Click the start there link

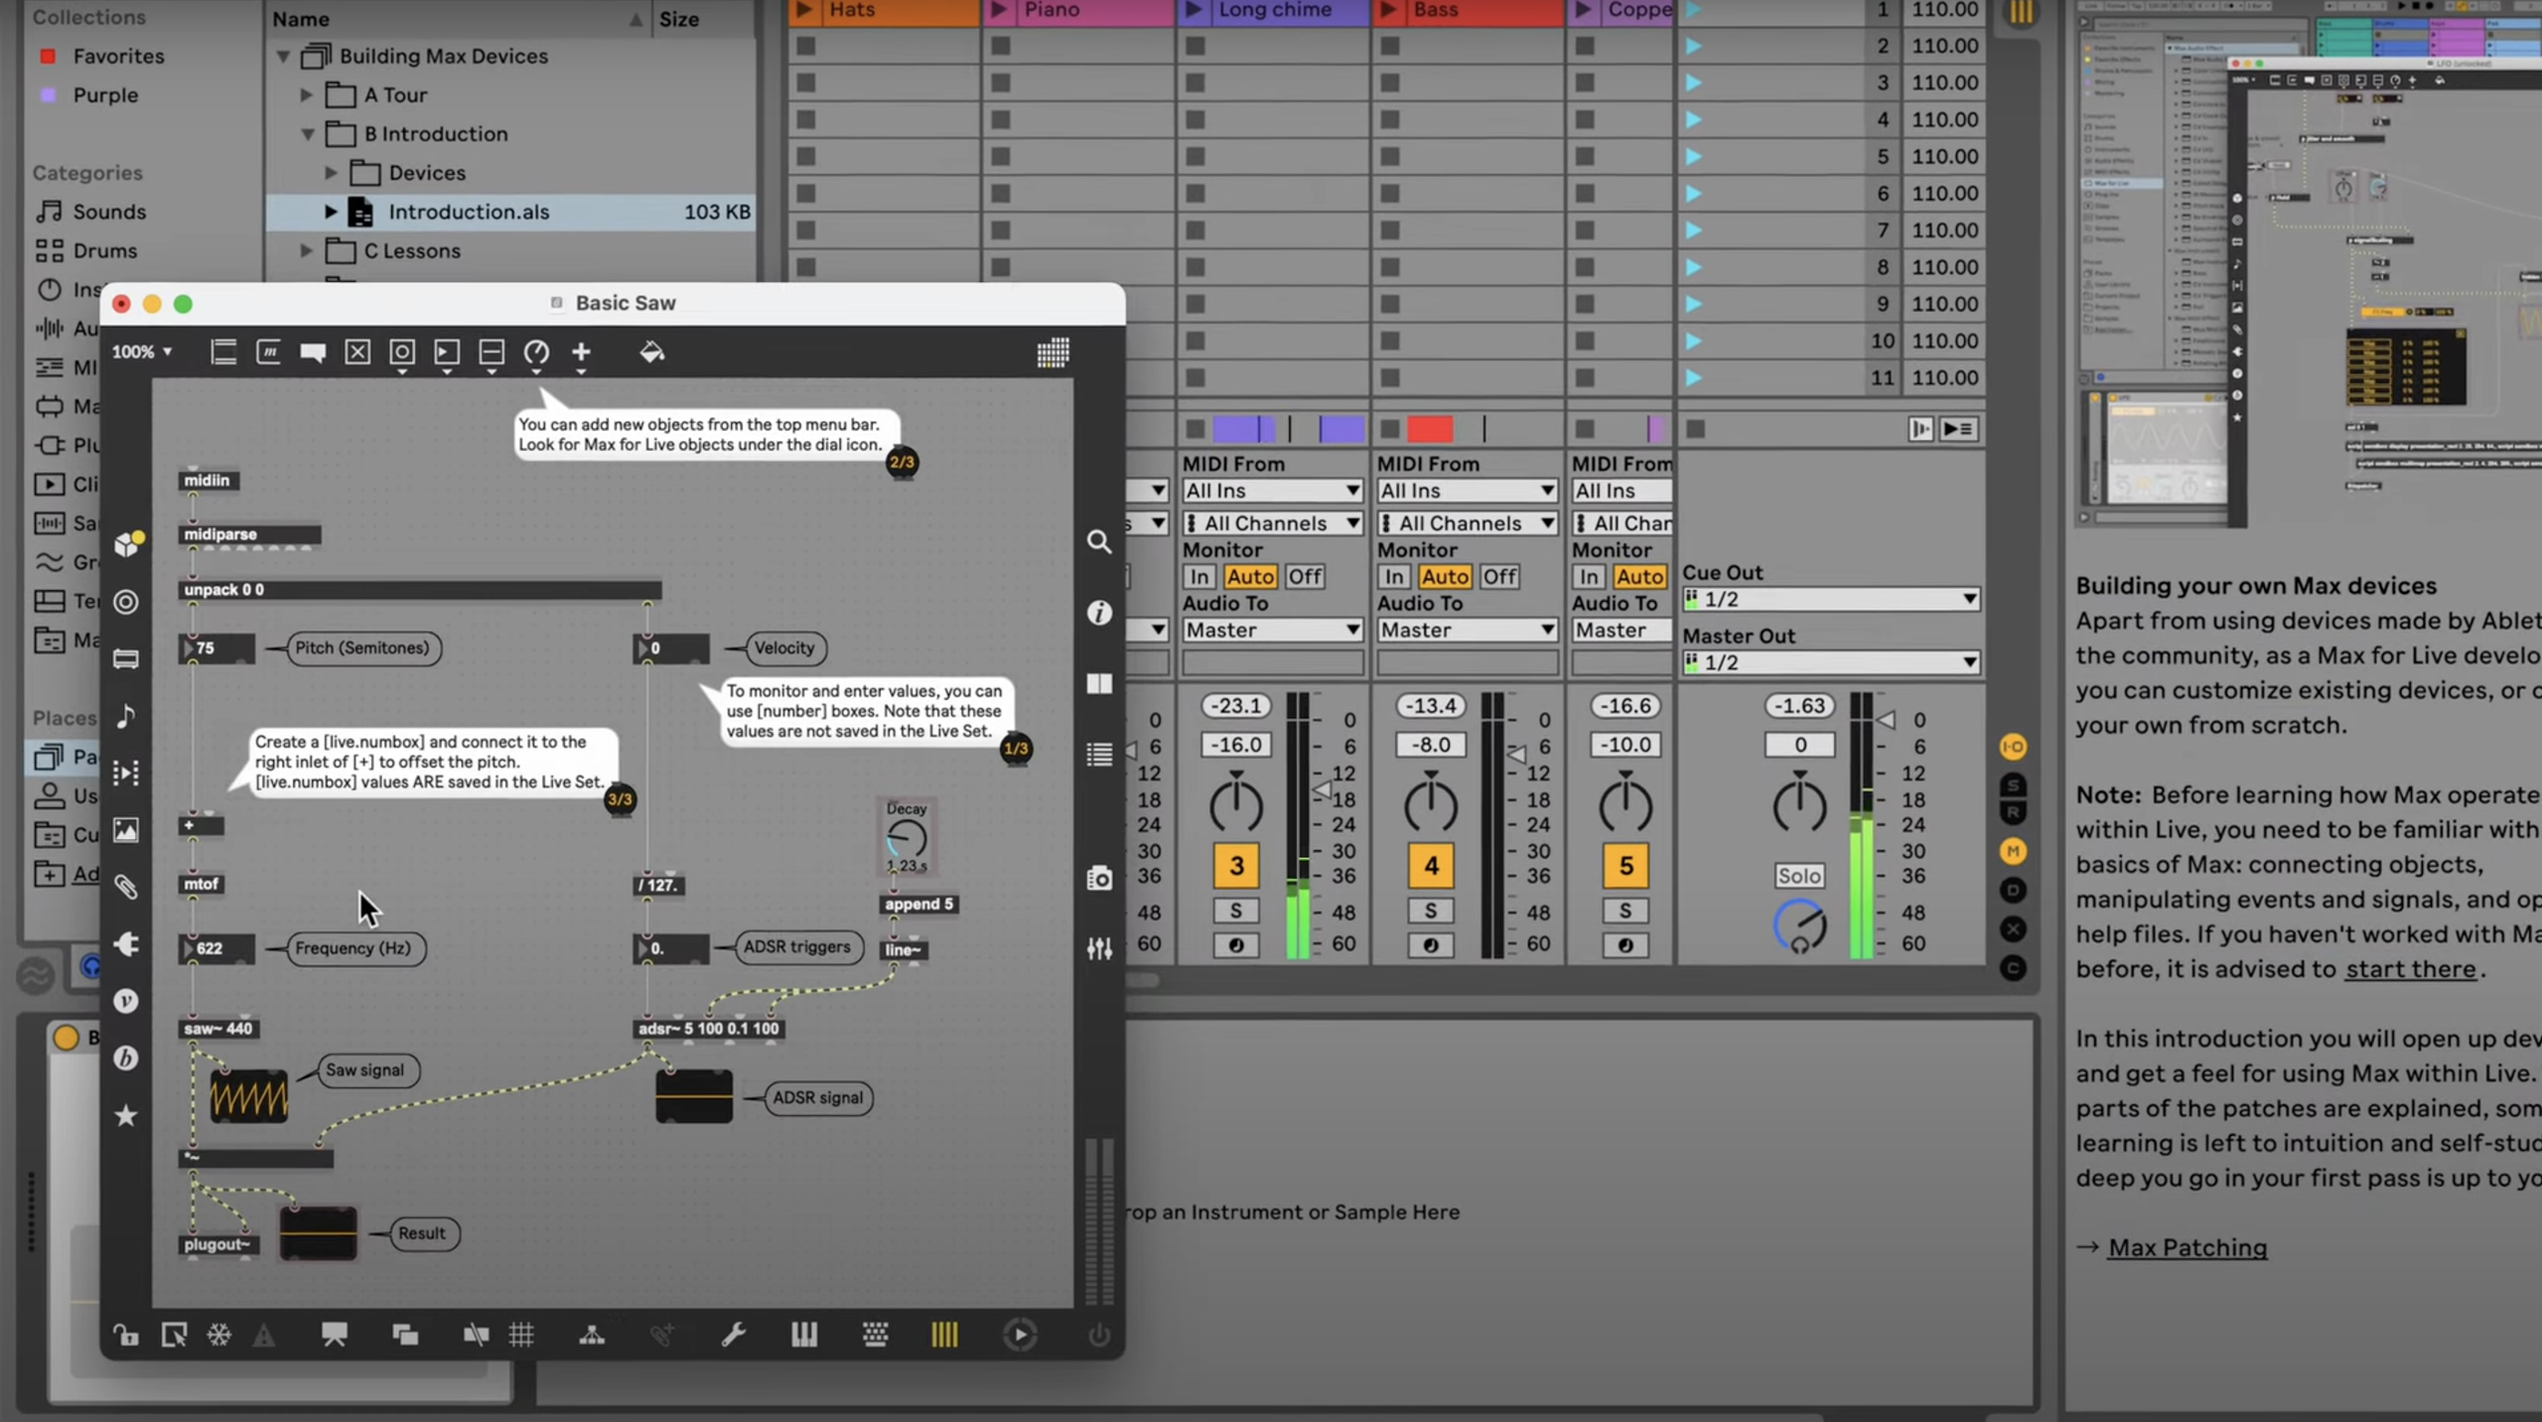2411,968
